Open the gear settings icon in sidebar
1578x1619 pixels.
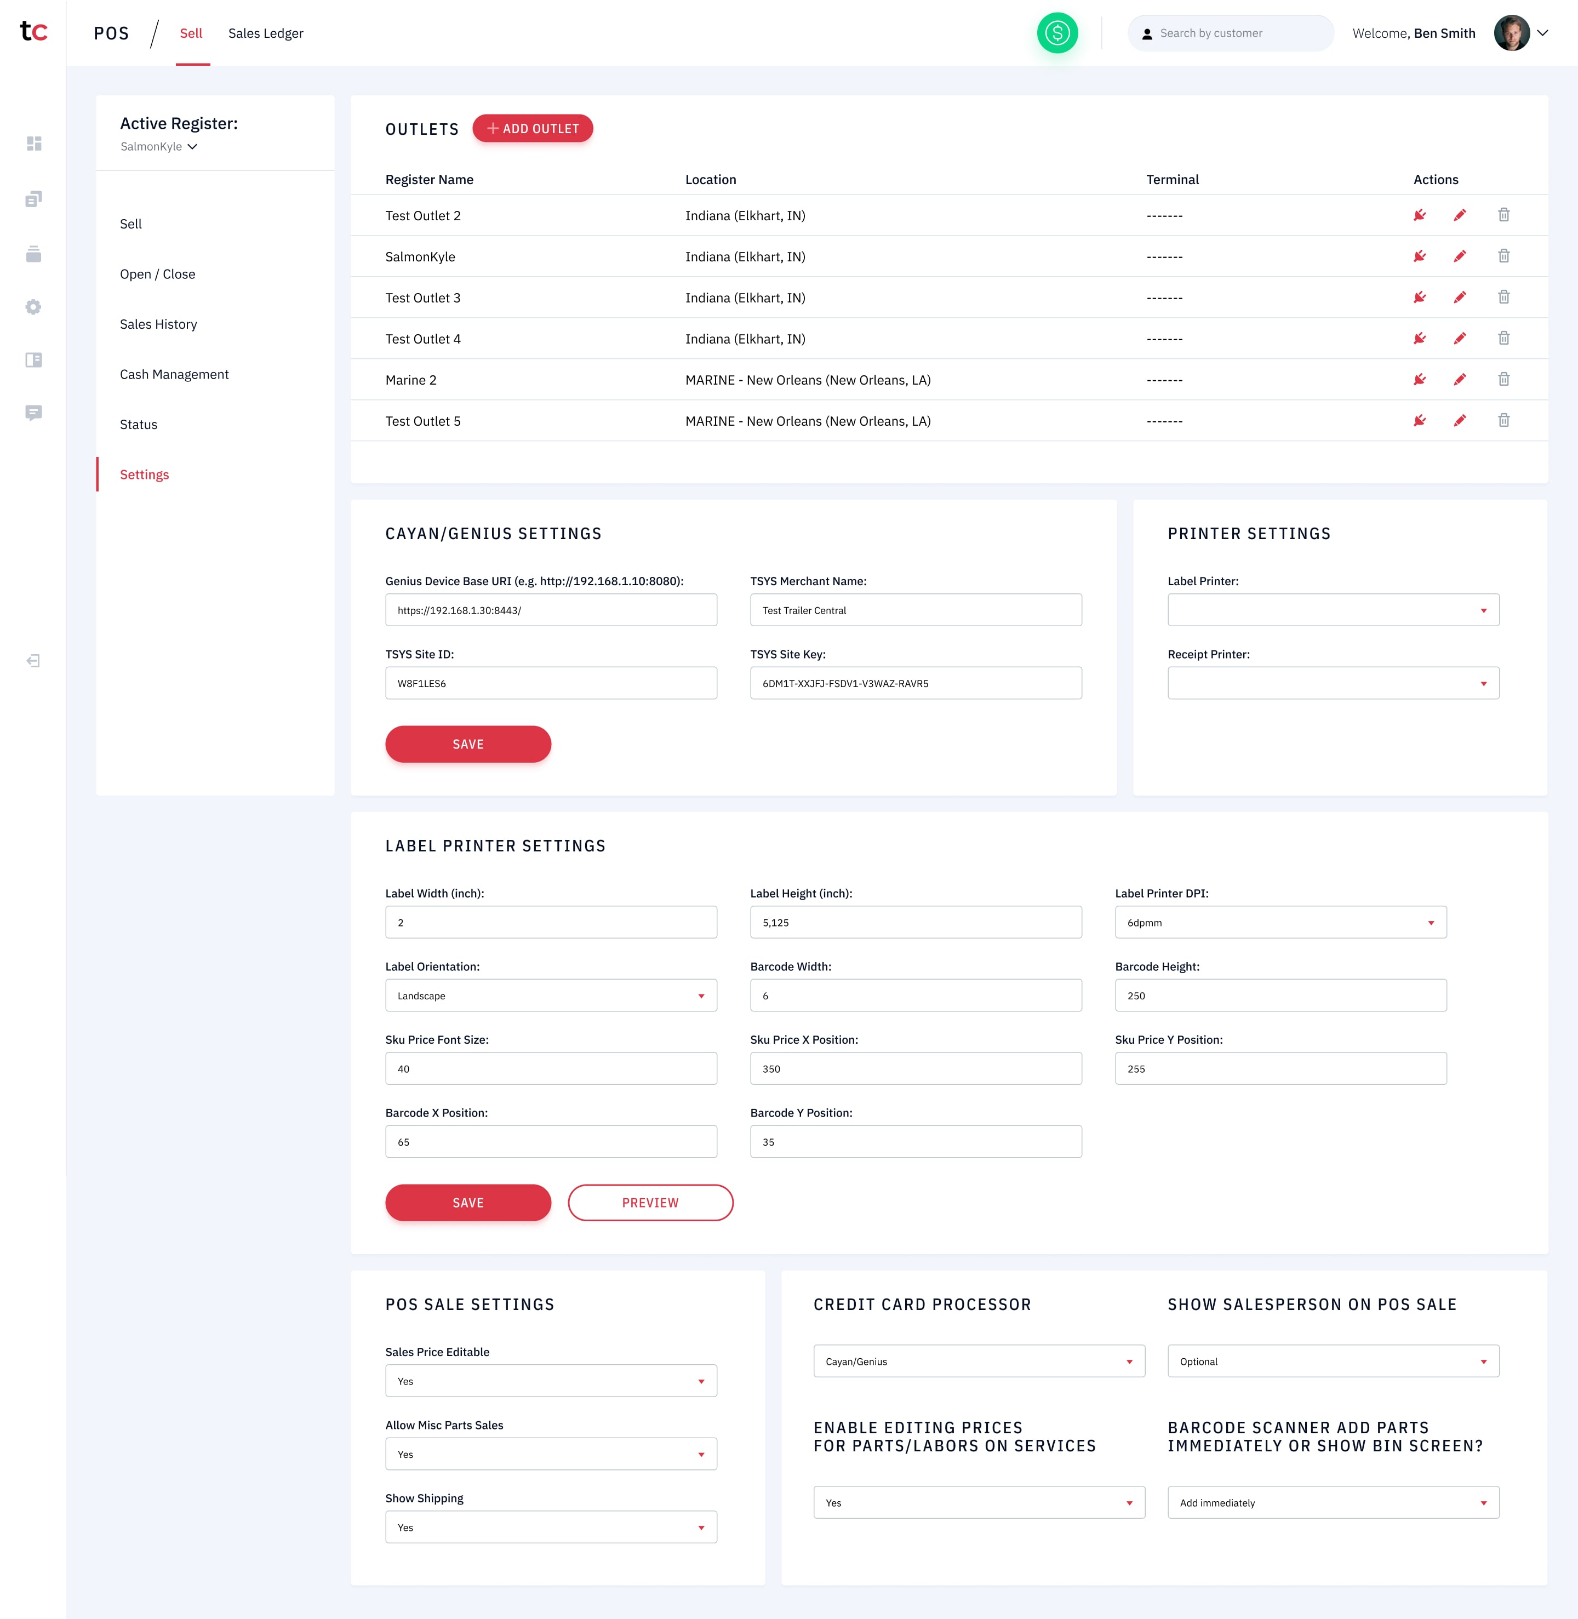point(34,307)
